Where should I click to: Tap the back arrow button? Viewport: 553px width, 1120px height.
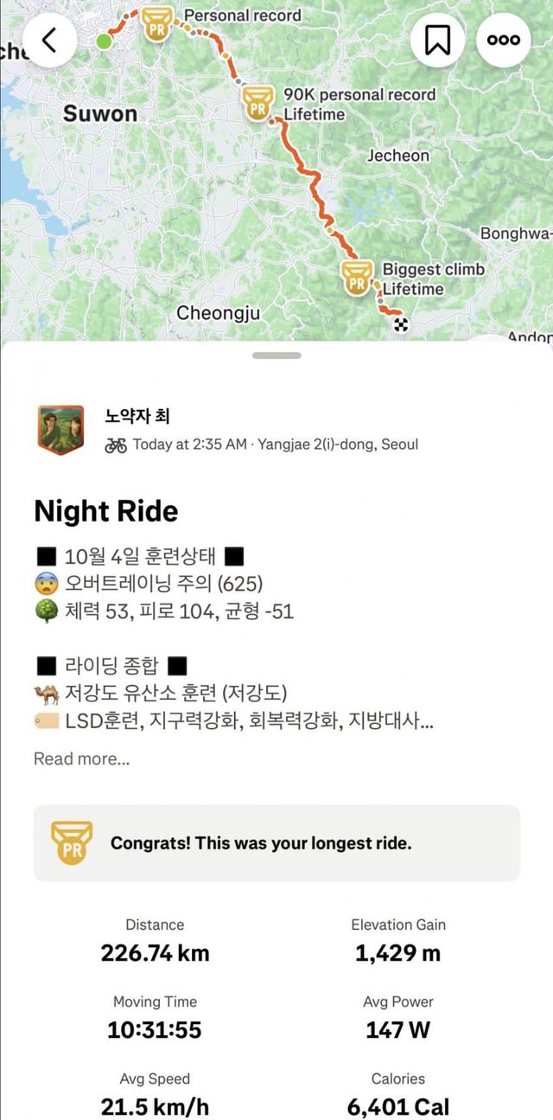click(x=49, y=40)
